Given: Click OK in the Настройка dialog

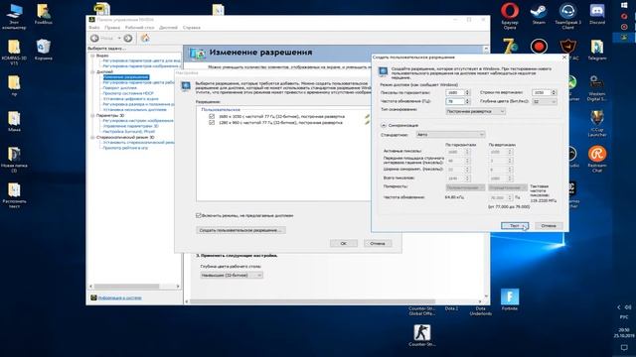Looking at the screenshot, I should point(343,243).
